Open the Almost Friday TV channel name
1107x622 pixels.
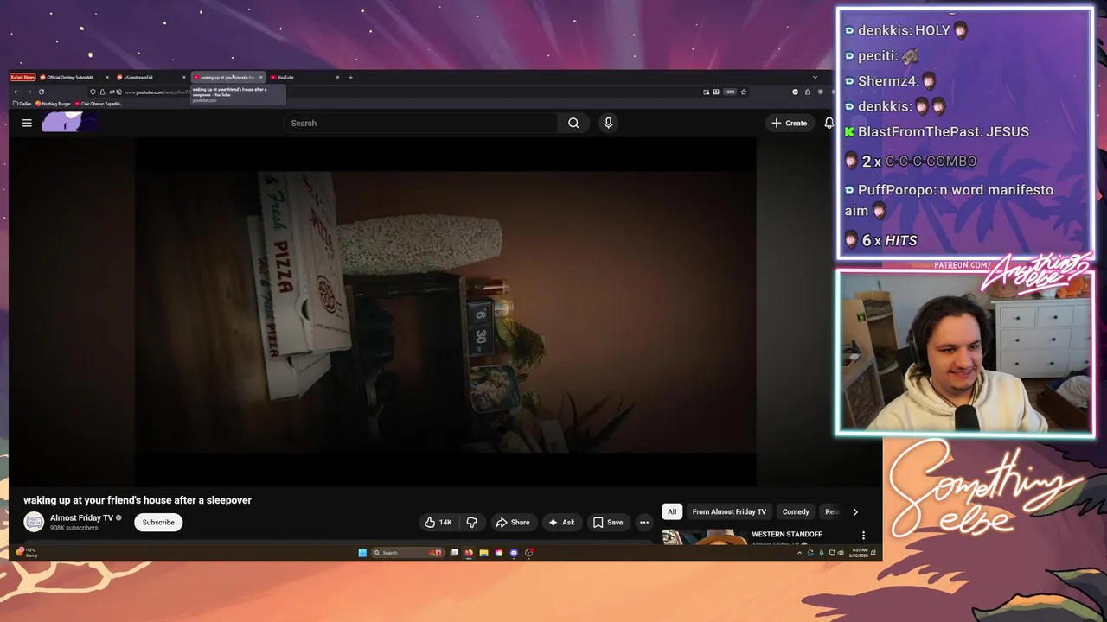tap(81, 517)
